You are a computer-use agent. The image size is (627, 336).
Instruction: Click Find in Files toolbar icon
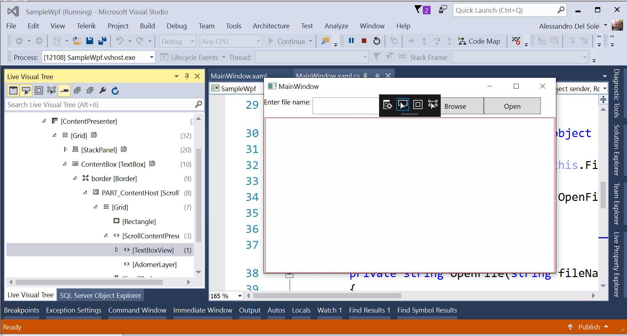[325, 41]
